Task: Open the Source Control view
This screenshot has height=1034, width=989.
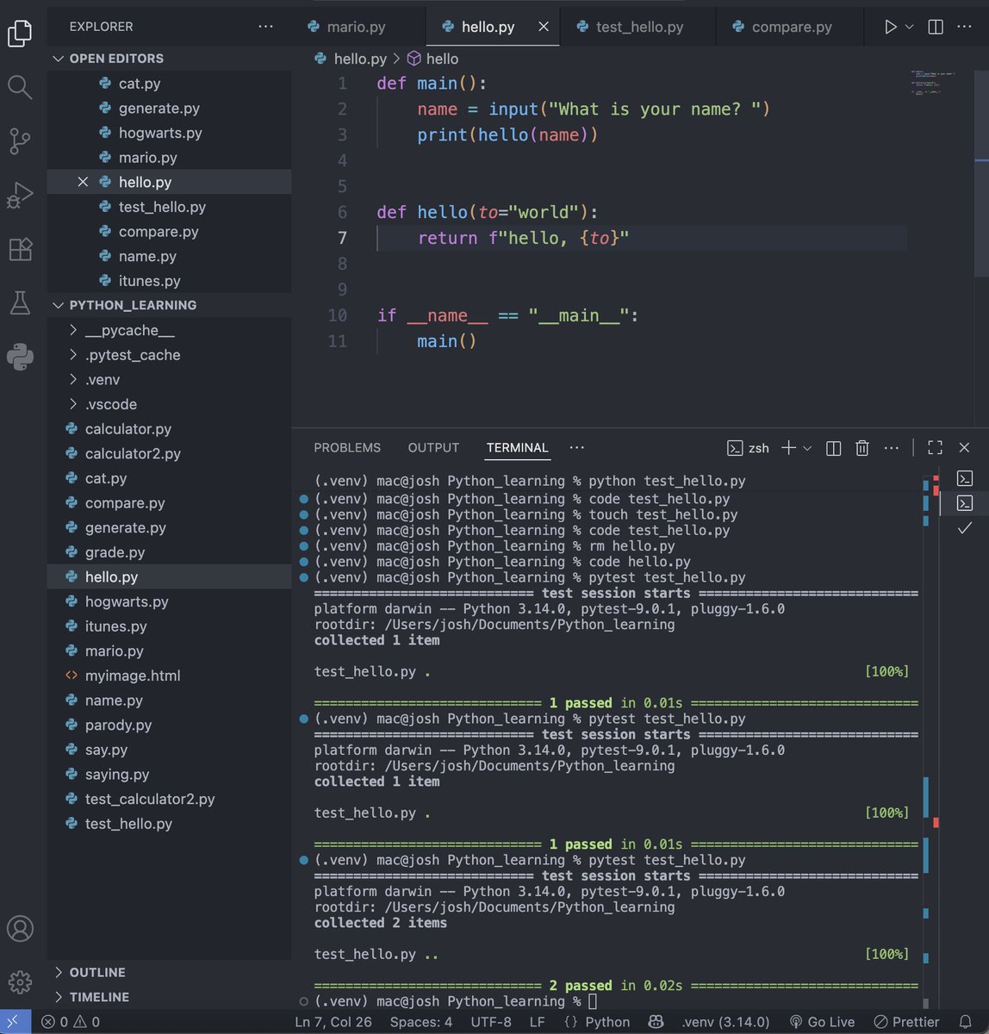Action: coord(20,140)
